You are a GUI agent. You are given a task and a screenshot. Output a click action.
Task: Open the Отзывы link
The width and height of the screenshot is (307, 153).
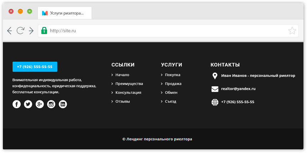point(123,102)
